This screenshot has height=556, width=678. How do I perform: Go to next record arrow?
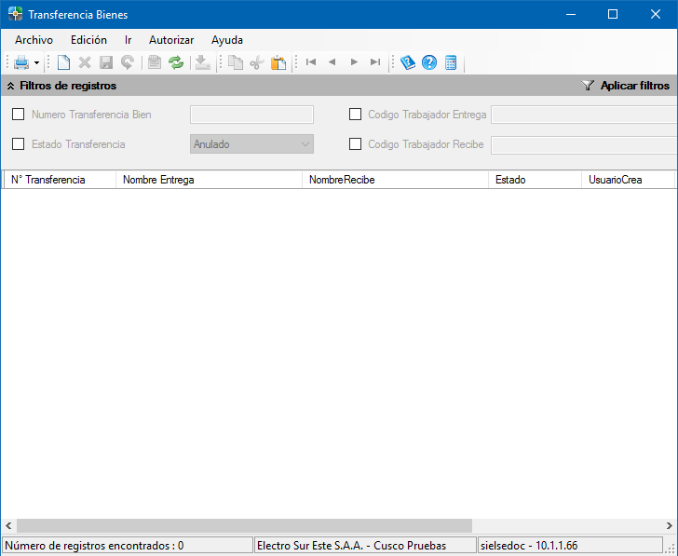point(354,62)
